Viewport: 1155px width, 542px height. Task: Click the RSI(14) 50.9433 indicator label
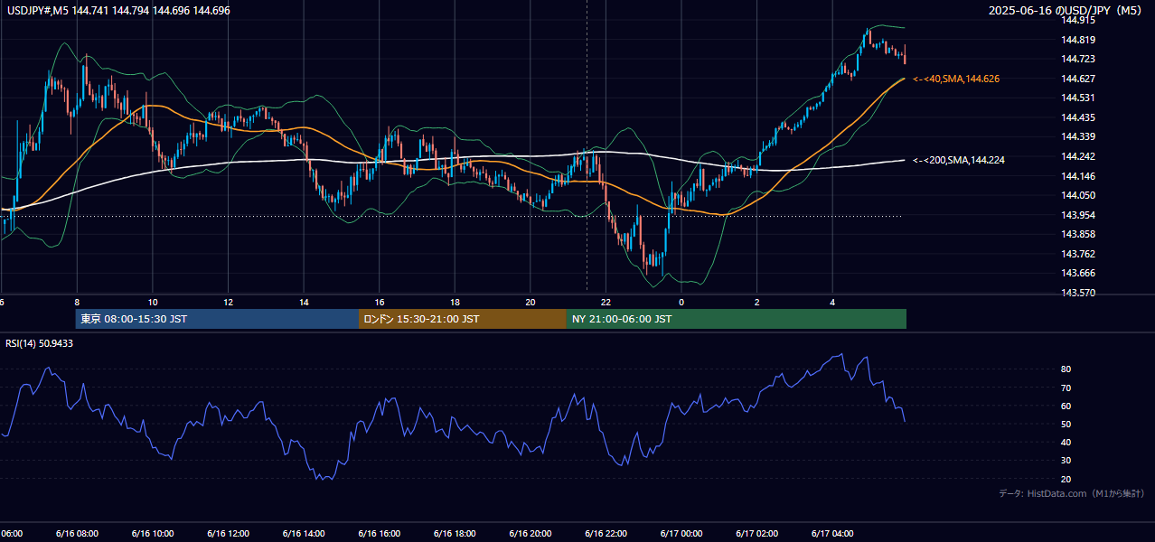[x=40, y=343]
